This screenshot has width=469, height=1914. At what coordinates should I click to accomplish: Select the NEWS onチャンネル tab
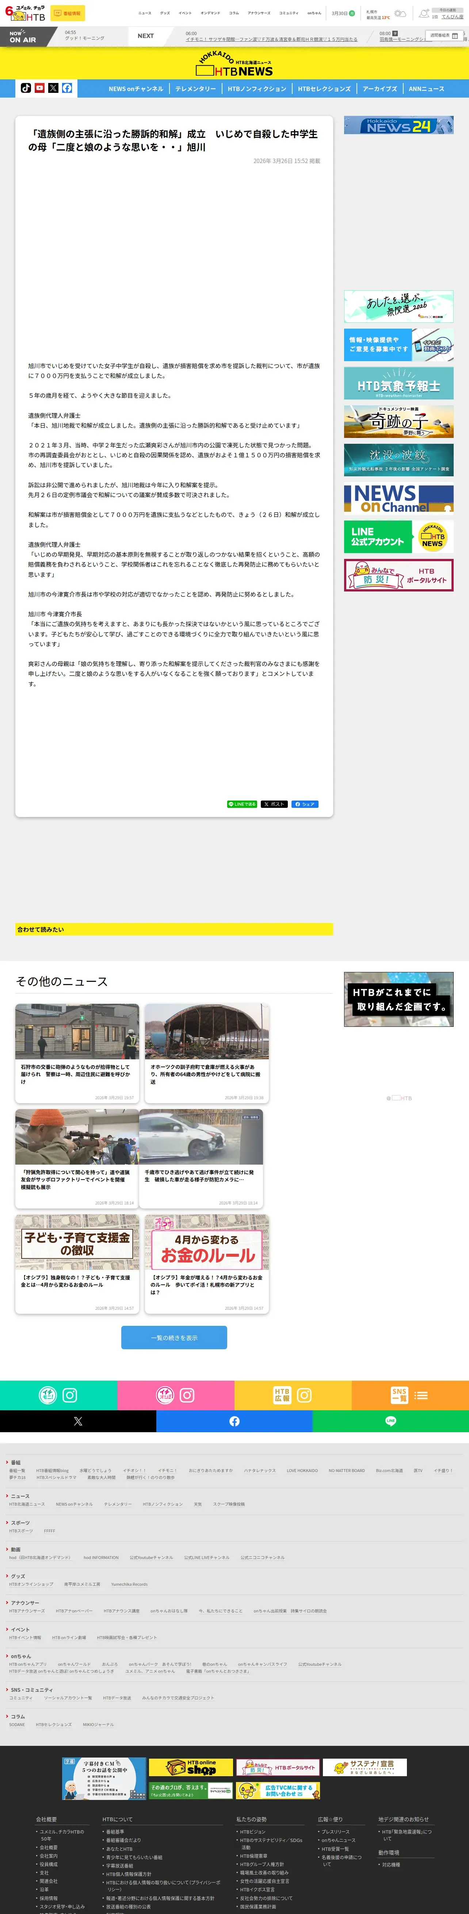[136, 88]
